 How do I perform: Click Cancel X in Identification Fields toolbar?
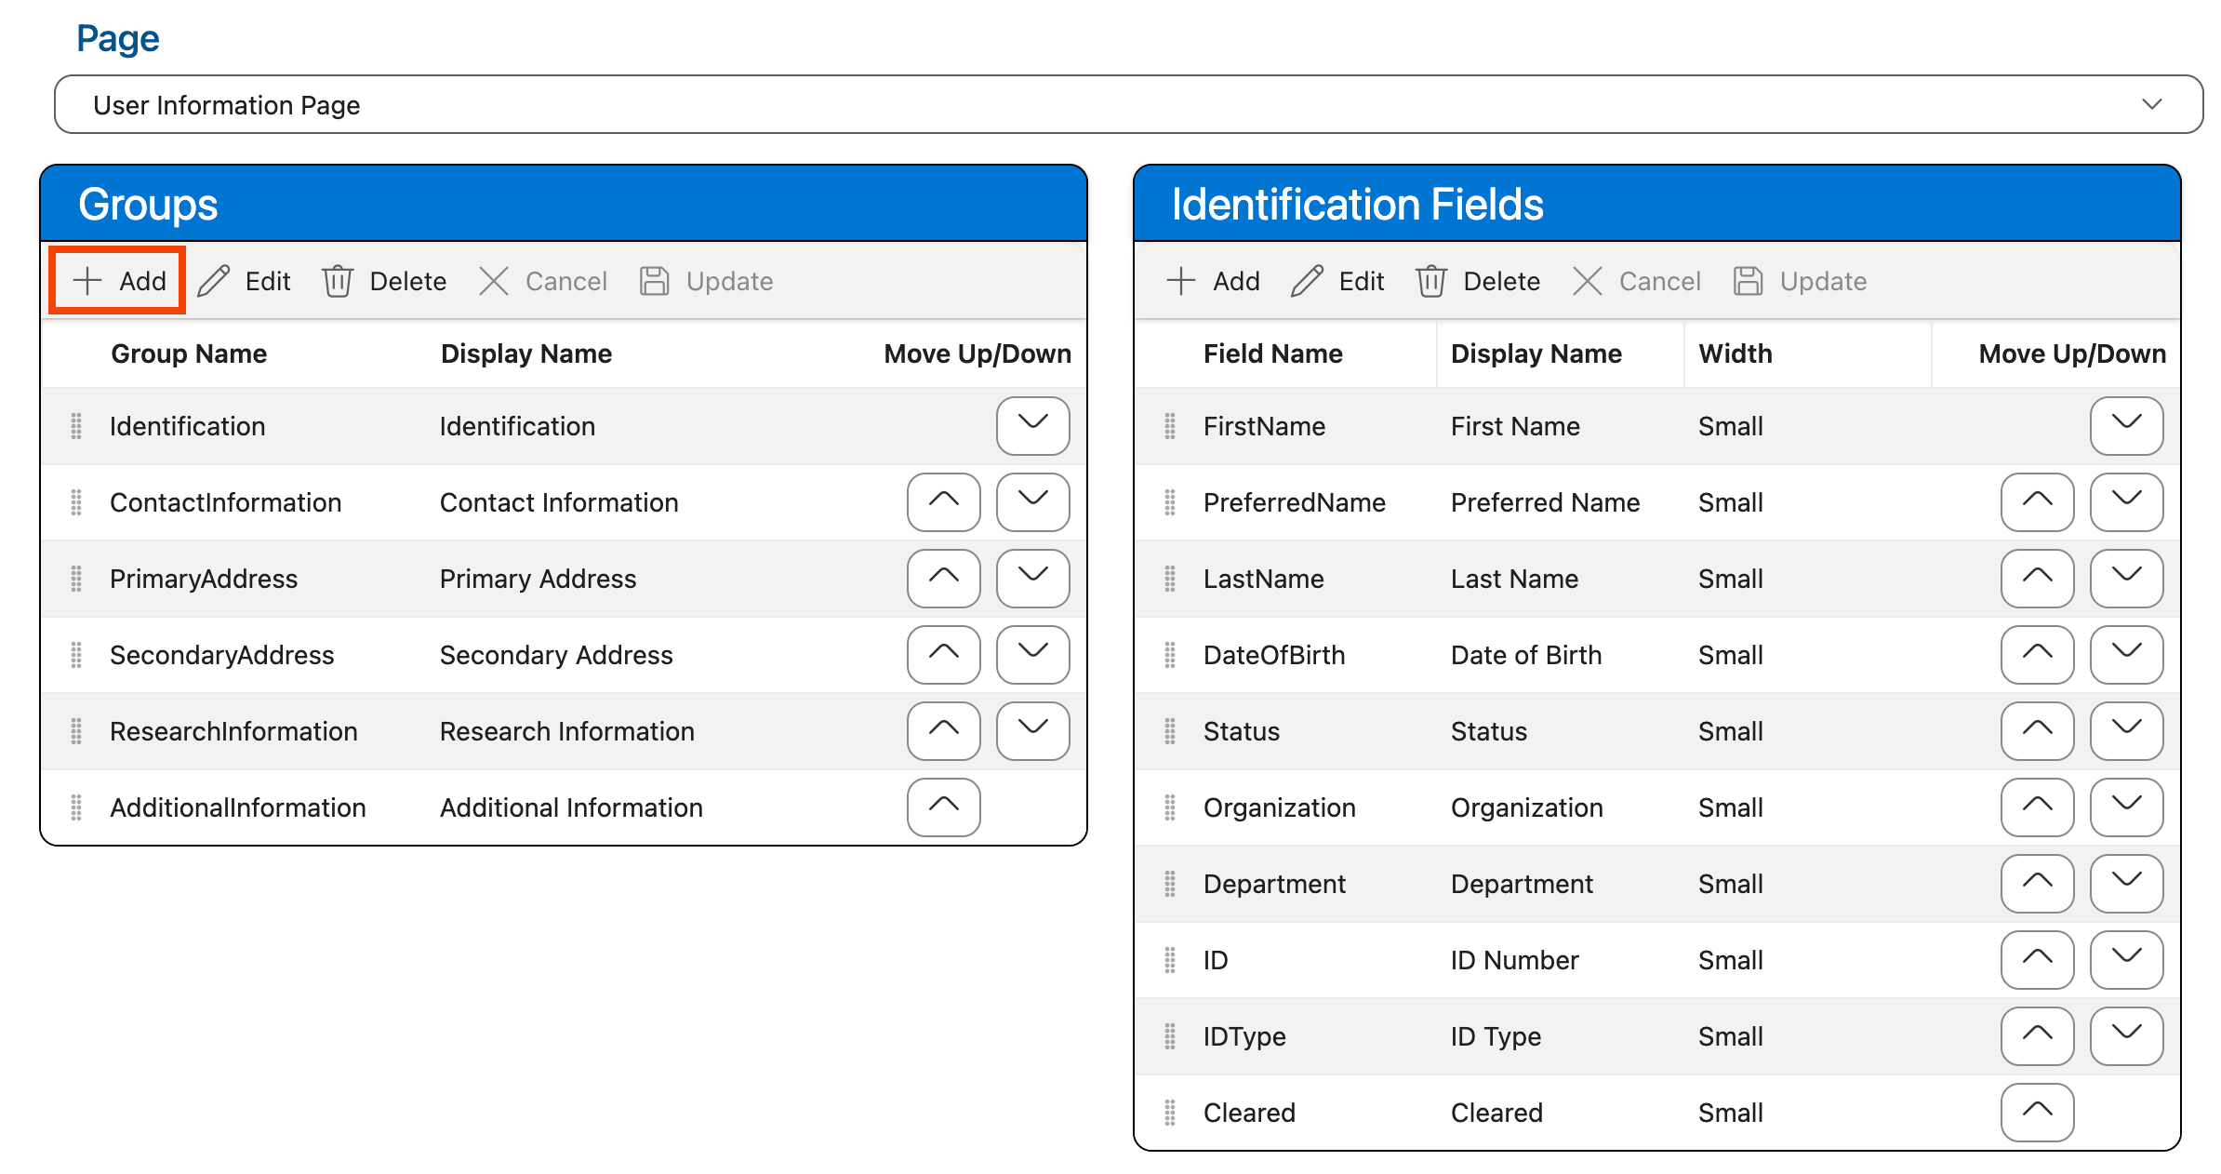click(x=1587, y=281)
